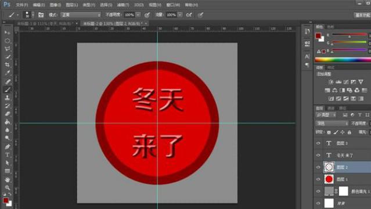This screenshot has width=371, height=209.
Task: Add an Exposure adjustment
Action: tap(353, 82)
